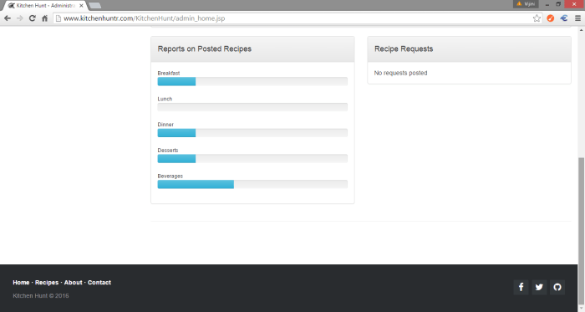Click the scrollbar up arrow
This screenshot has width=585, height=312.
582,30
